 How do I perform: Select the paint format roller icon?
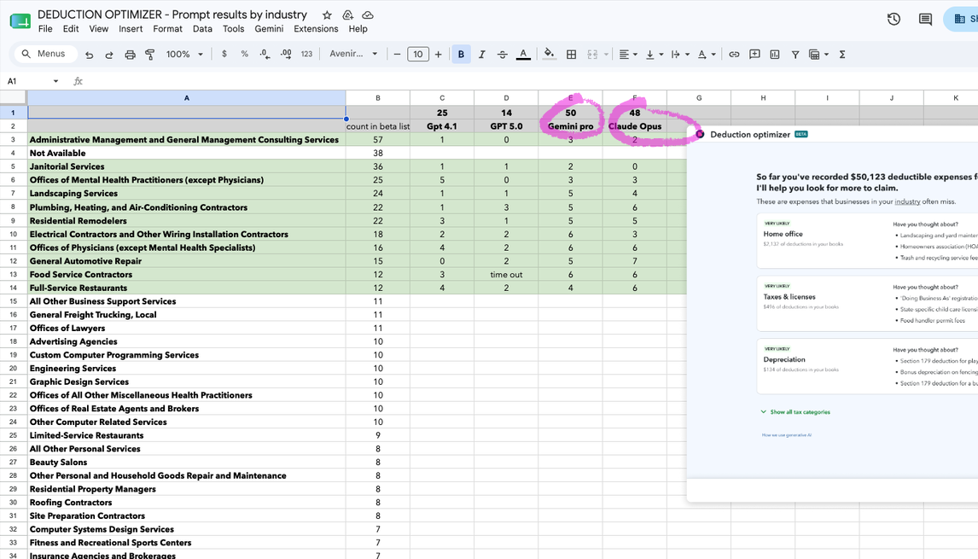point(149,55)
